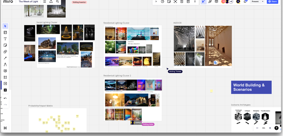
Task: Open the main hamburger menu
Action: pos(45,1)
